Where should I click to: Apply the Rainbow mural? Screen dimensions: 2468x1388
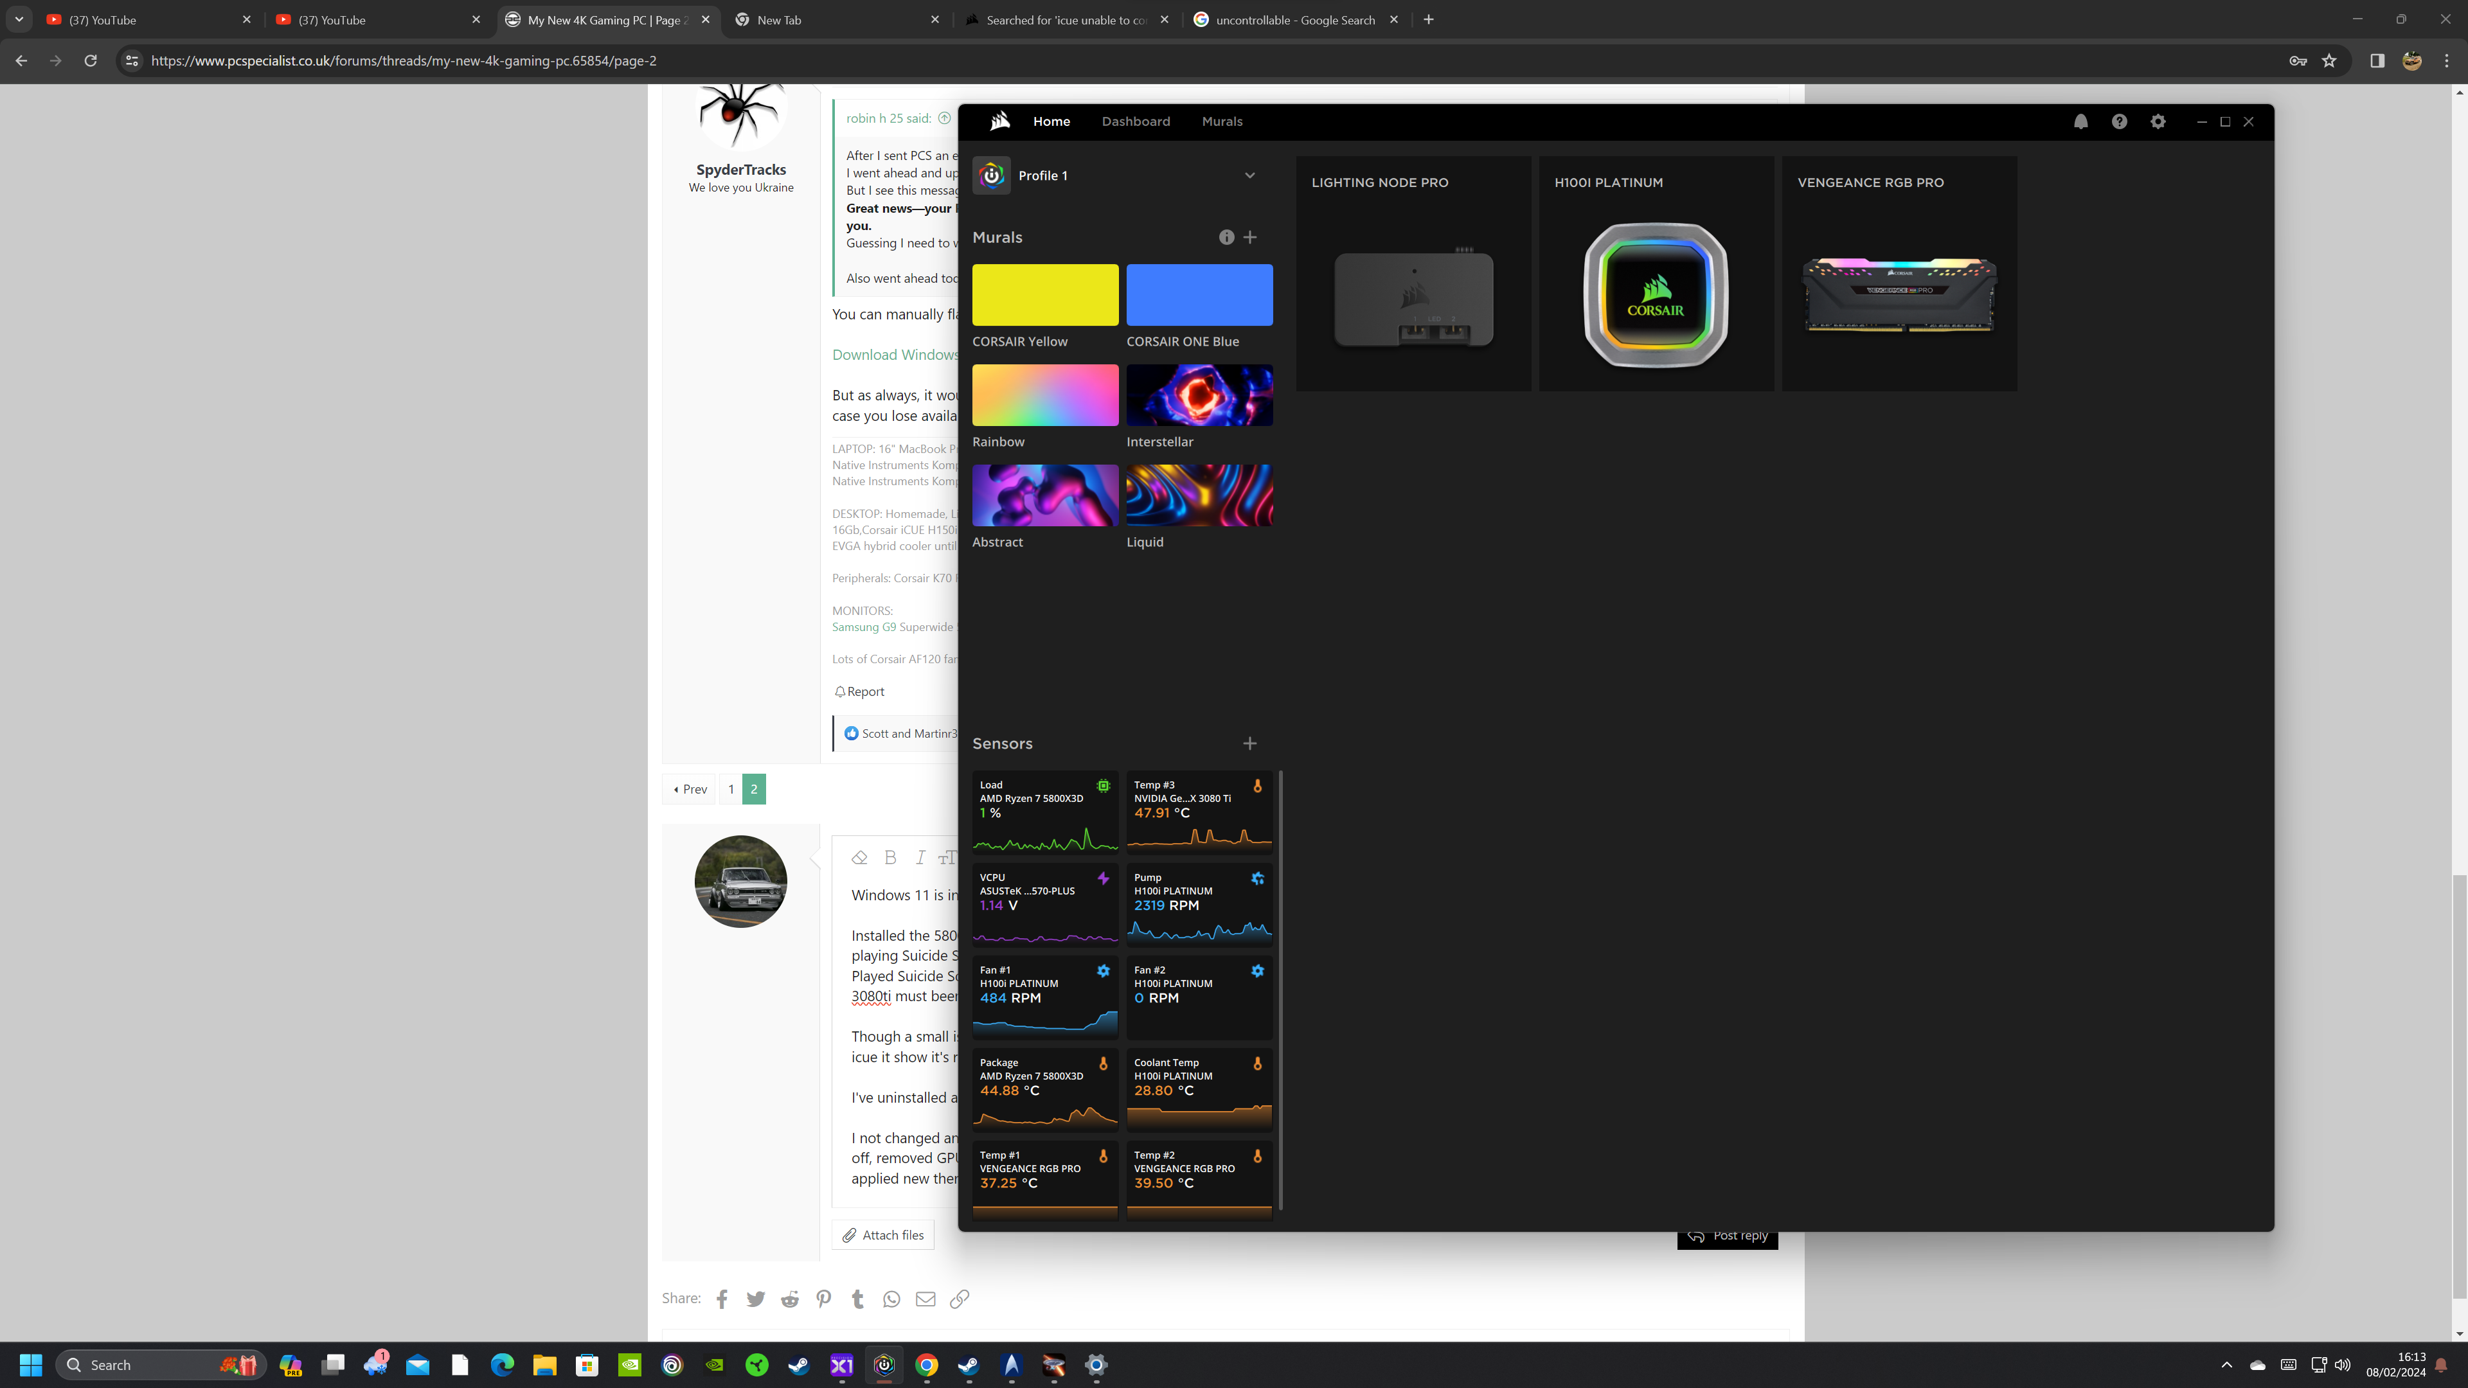click(1045, 395)
